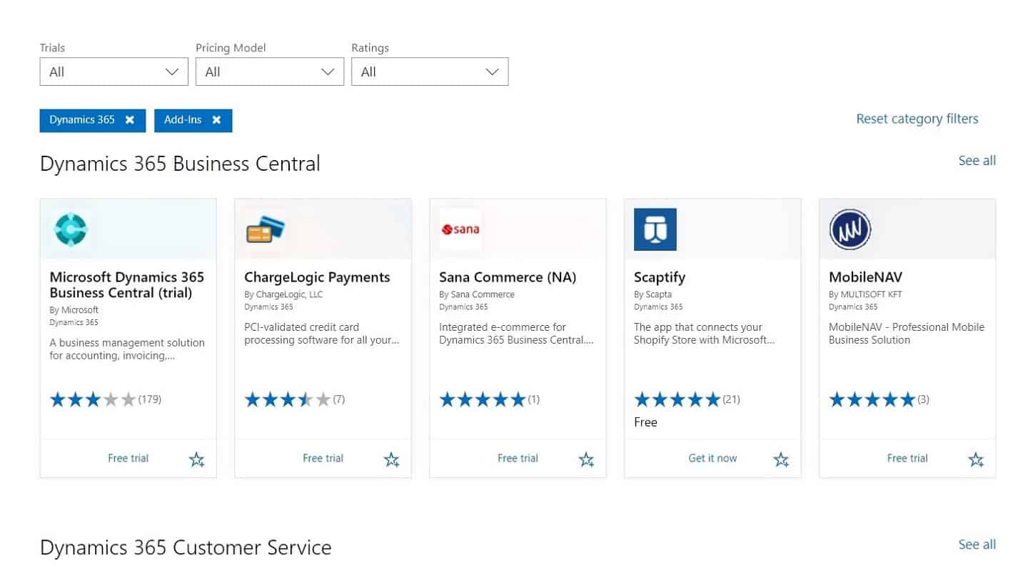The width and height of the screenshot is (1028, 578).
Task: Click 'By MULTISOFT KFT' publisher text
Action: coord(865,294)
